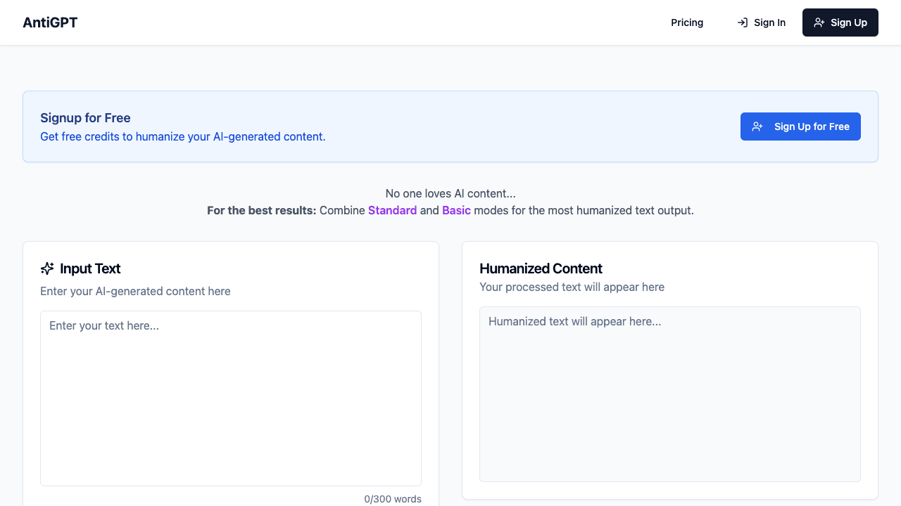901x506 pixels.
Task: Click the blue Sign Up for Free button
Action: tap(800, 126)
